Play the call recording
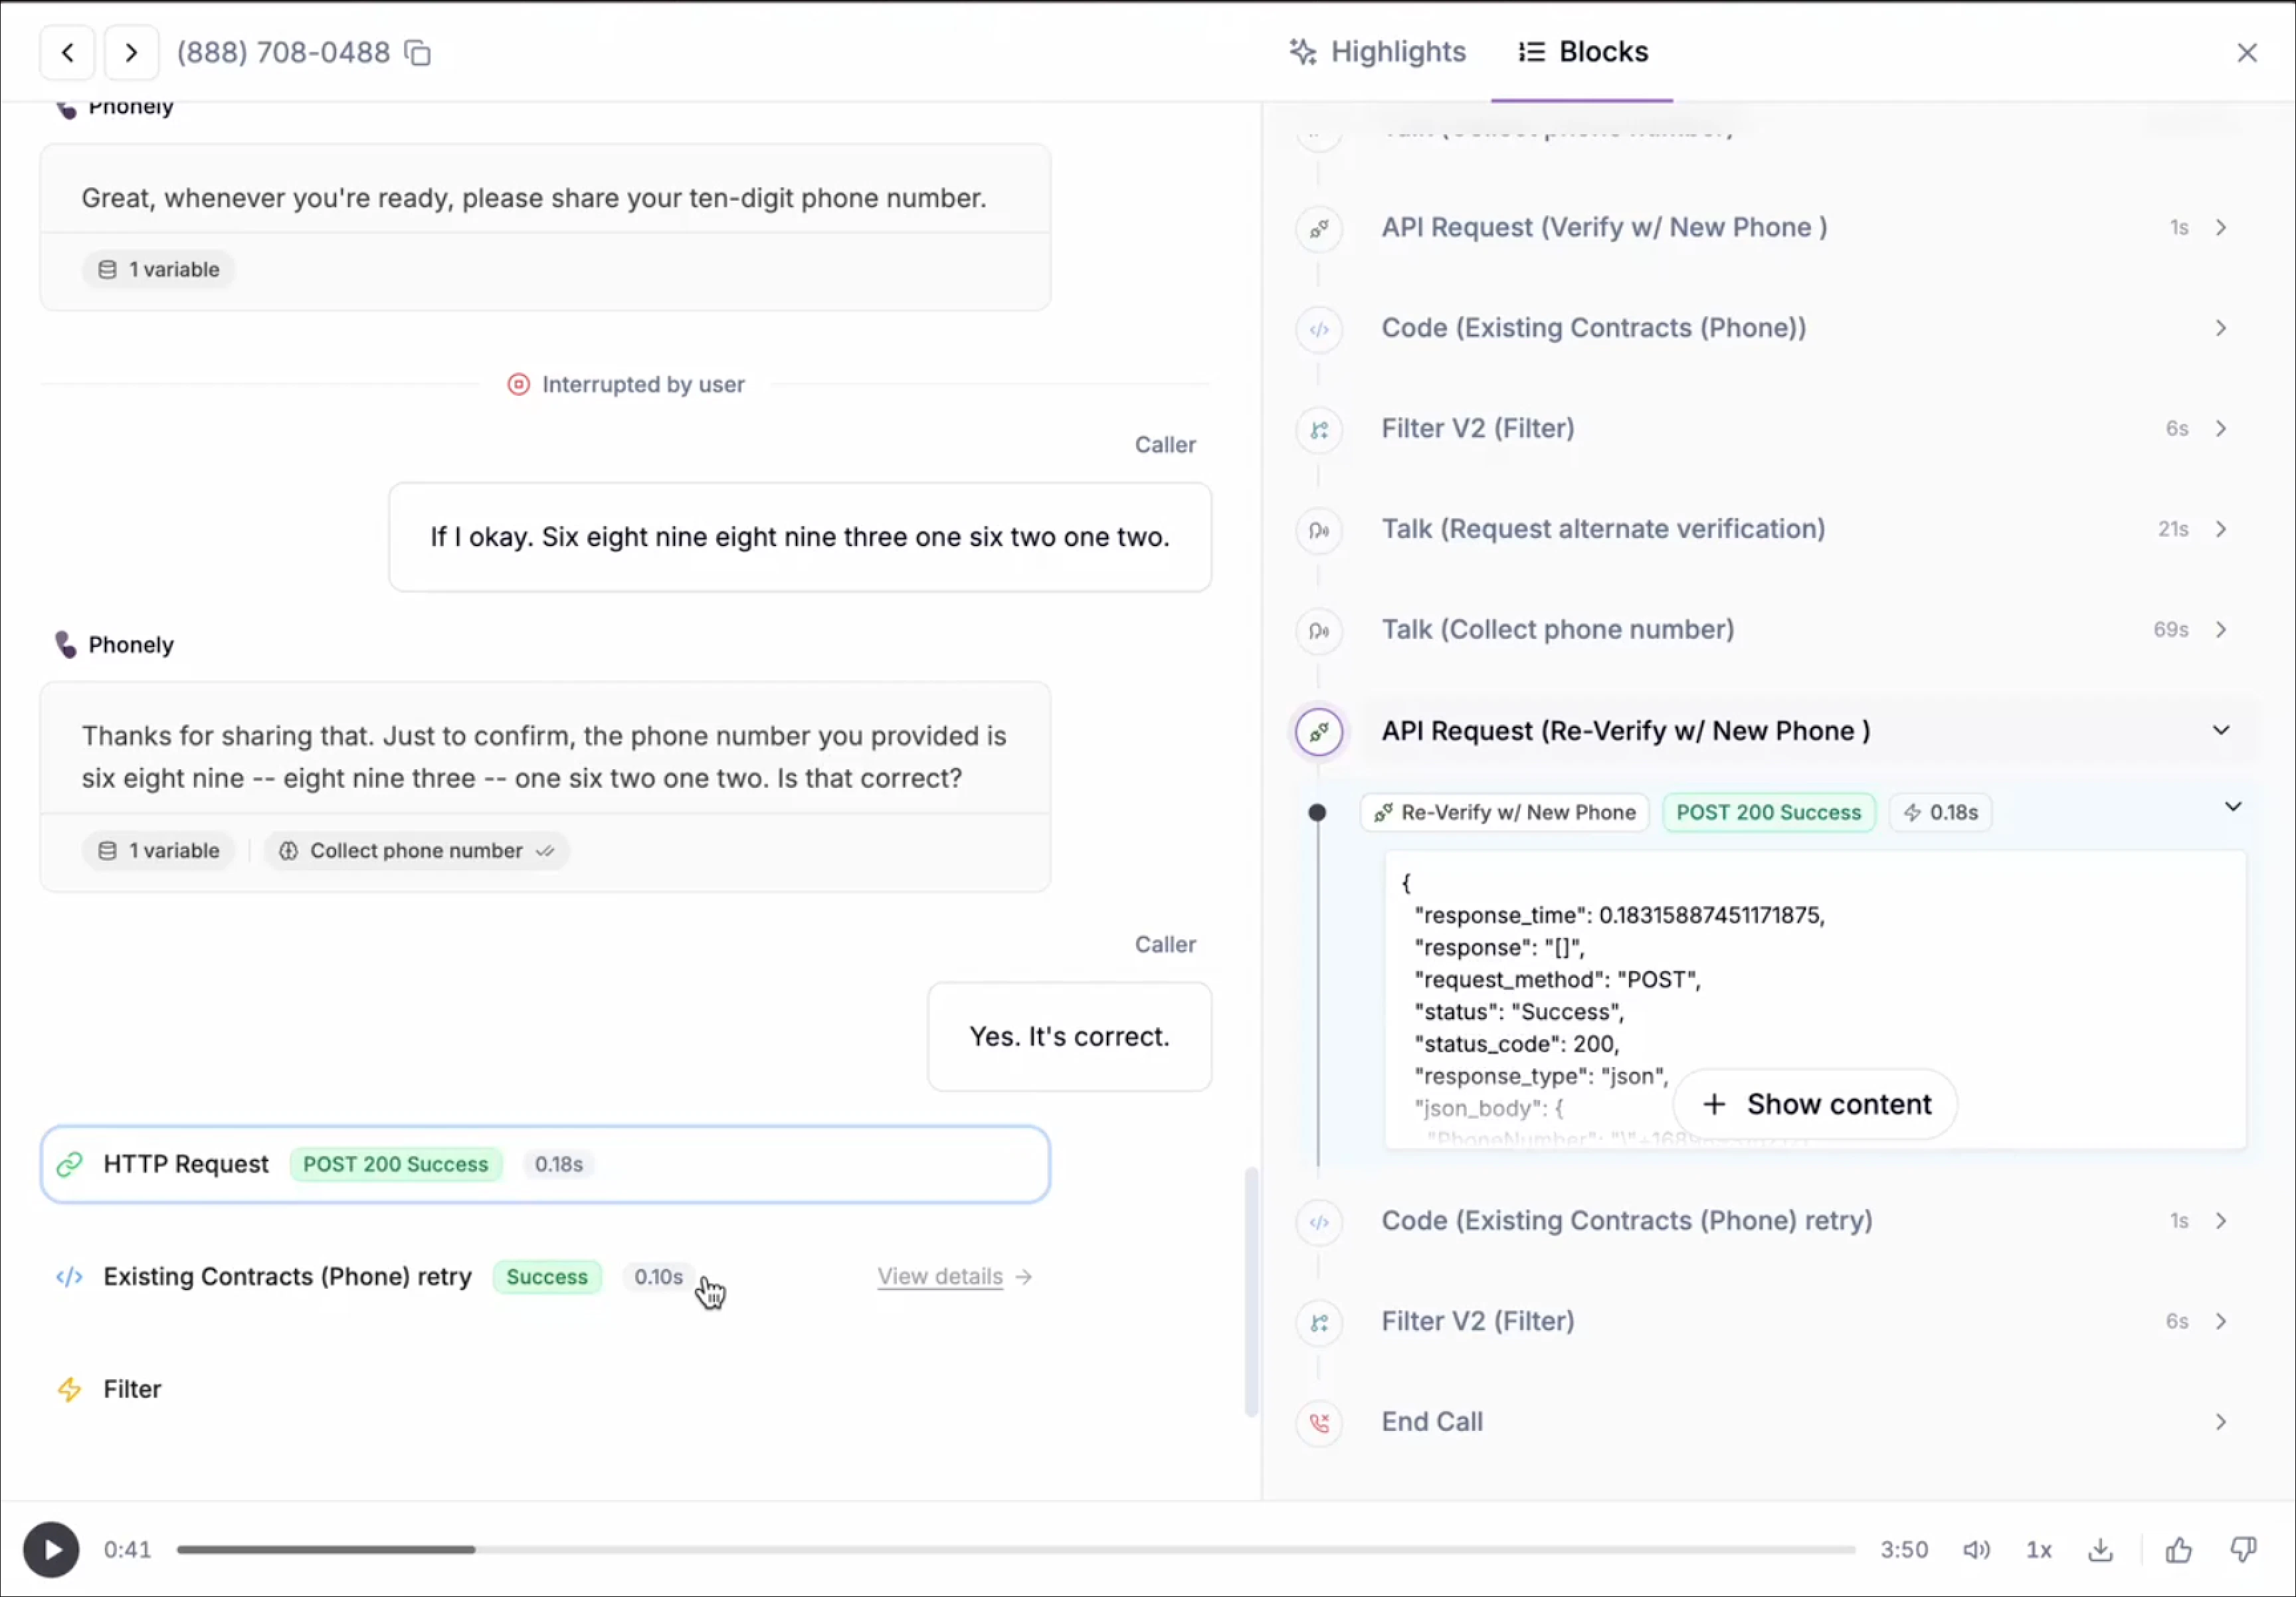Image resolution: width=2296 pixels, height=1597 pixels. 52,1550
